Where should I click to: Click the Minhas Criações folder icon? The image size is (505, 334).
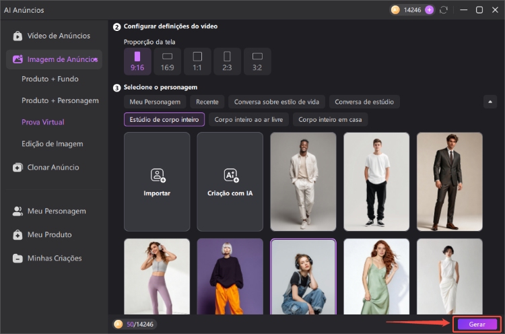[x=18, y=259]
